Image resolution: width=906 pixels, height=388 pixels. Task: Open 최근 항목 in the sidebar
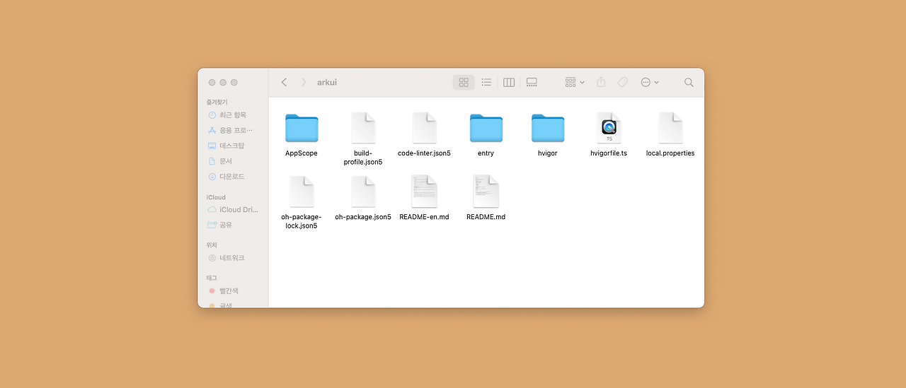pos(233,115)
